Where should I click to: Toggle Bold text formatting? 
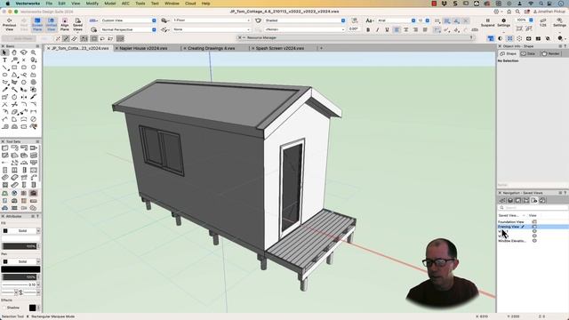(368, 29)
